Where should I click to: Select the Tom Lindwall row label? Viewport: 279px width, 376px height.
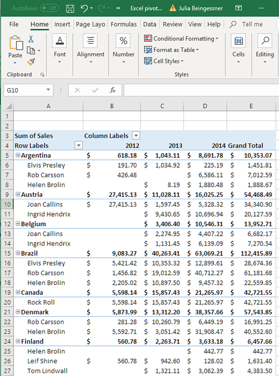48,371
